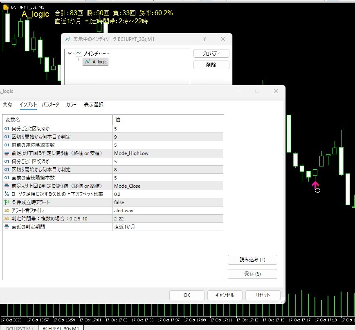
Task: Select value 5 of 直前の連続陰線本数
Action: pos(168,145)
